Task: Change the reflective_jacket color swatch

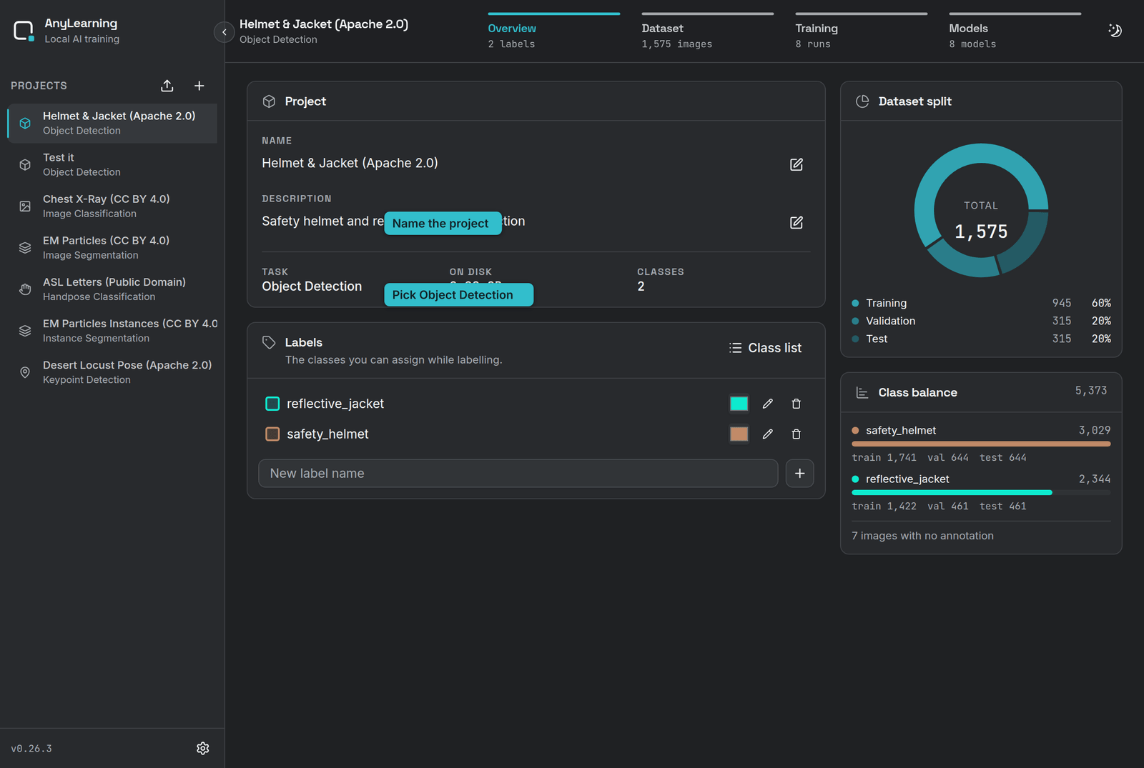Action: pyautogui.click(x=739, y=404)
